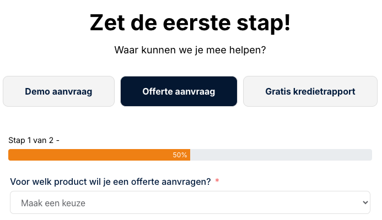Viewport: 382px width, 220px height.
Task: Click the 'Waar kunnen we je mee helpen?' subtitle
Action: click(x=190, y=50)
